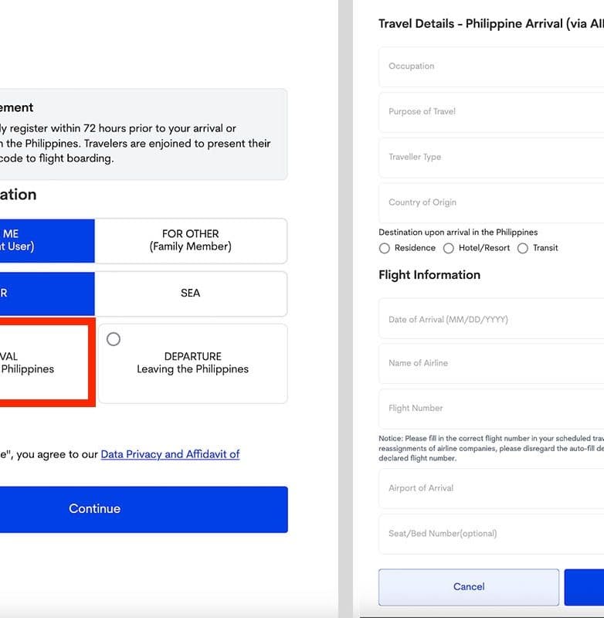Select the Residence radio button
Viewport: 604px width, 618px height.
click(385, 248)
